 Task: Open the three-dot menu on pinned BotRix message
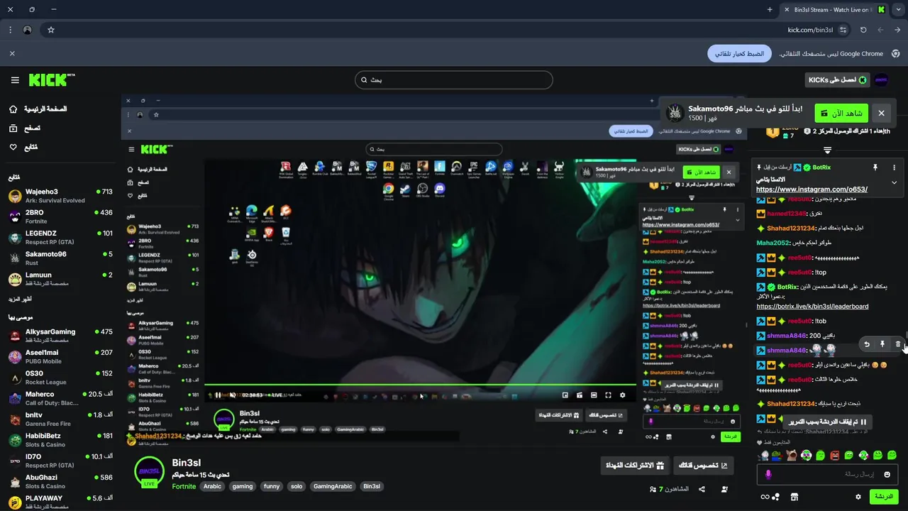(894, 167)
